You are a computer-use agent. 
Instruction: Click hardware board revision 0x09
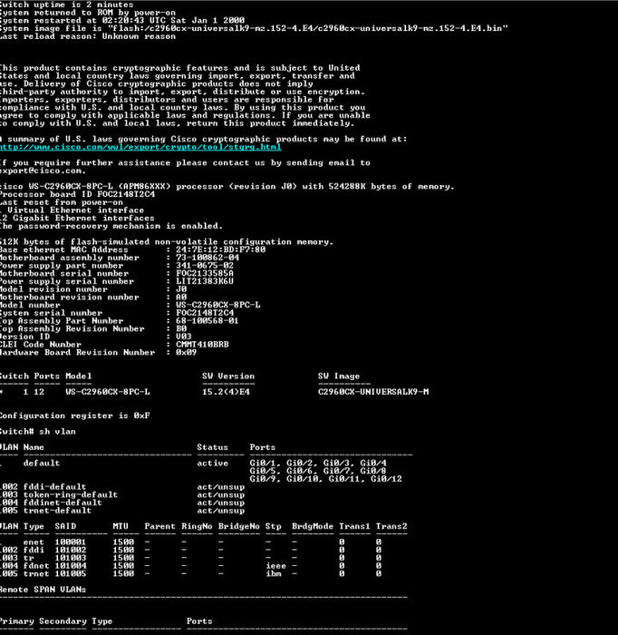point(186,352)
